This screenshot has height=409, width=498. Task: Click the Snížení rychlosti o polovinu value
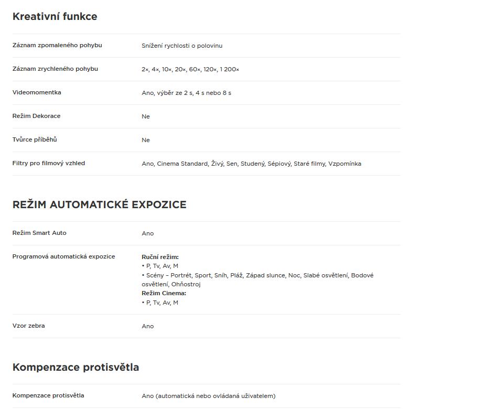pyautogui.click(x=182, y=46)
